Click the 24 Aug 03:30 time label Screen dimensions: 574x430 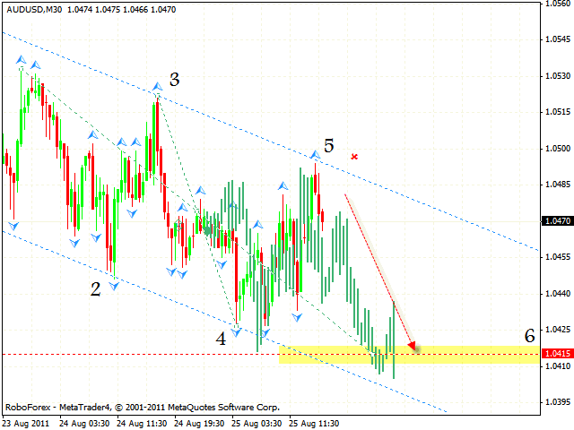84,424
